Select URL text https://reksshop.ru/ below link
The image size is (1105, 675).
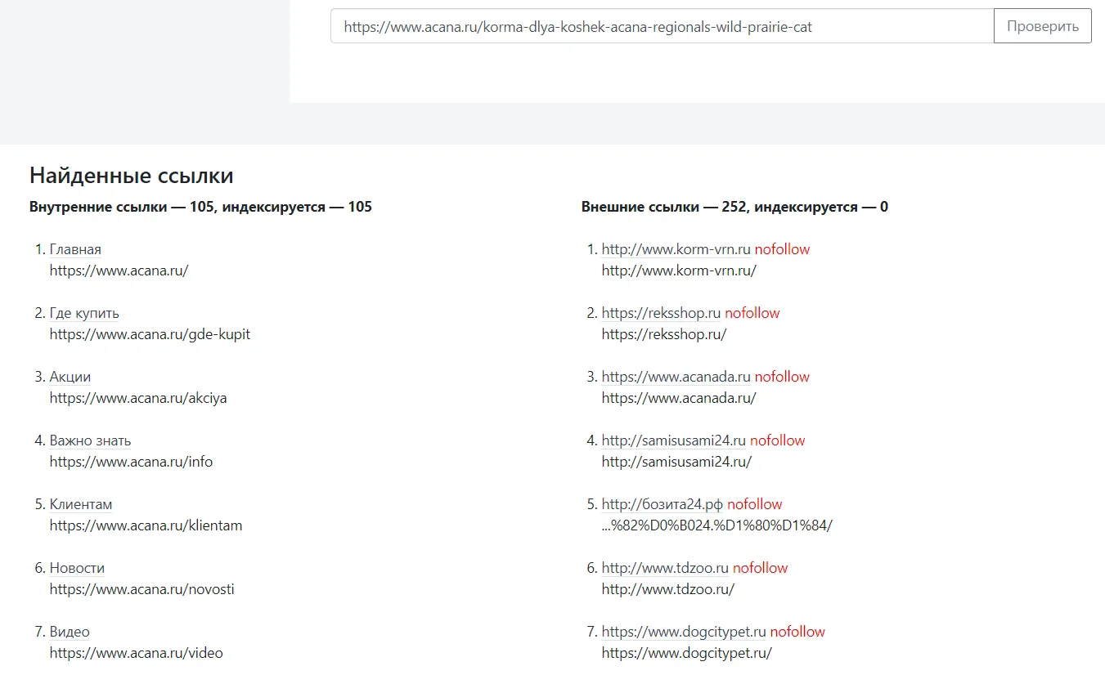tap(664, 334)
